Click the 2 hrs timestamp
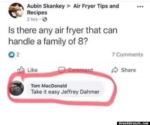The width and height of the screenshot is (150, 125). click(x=32, y=20)
